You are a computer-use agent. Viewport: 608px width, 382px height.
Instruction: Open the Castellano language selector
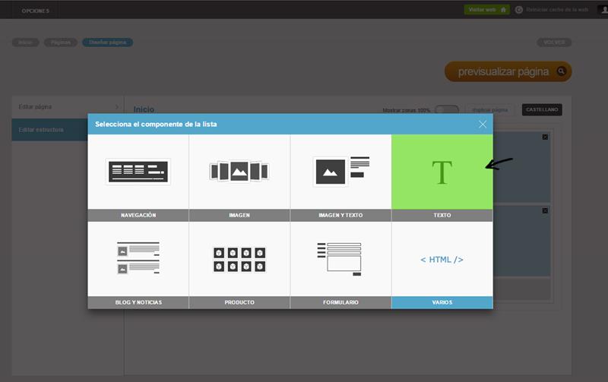tap(542, 110)
